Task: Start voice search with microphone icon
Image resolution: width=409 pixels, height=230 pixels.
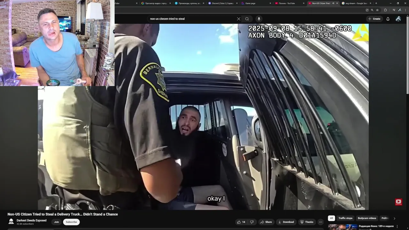Action: point(259,19)
